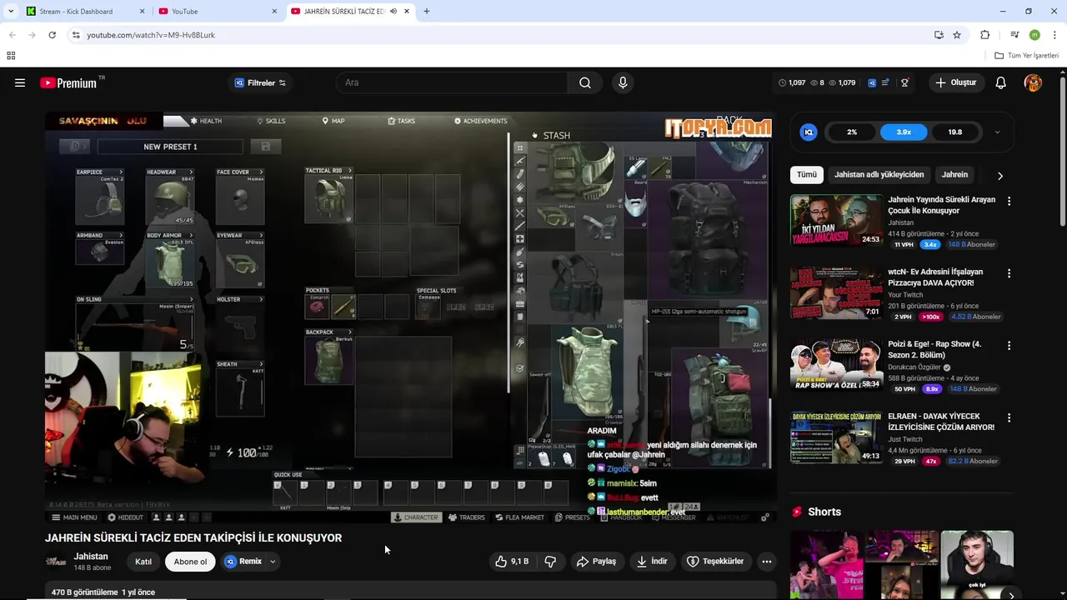Image resolution: width=1067 pixels, height=600 pixels.
Task: Expand the Remix dropdown arrow
Action: pyautogui.click(x=273, y=562)
